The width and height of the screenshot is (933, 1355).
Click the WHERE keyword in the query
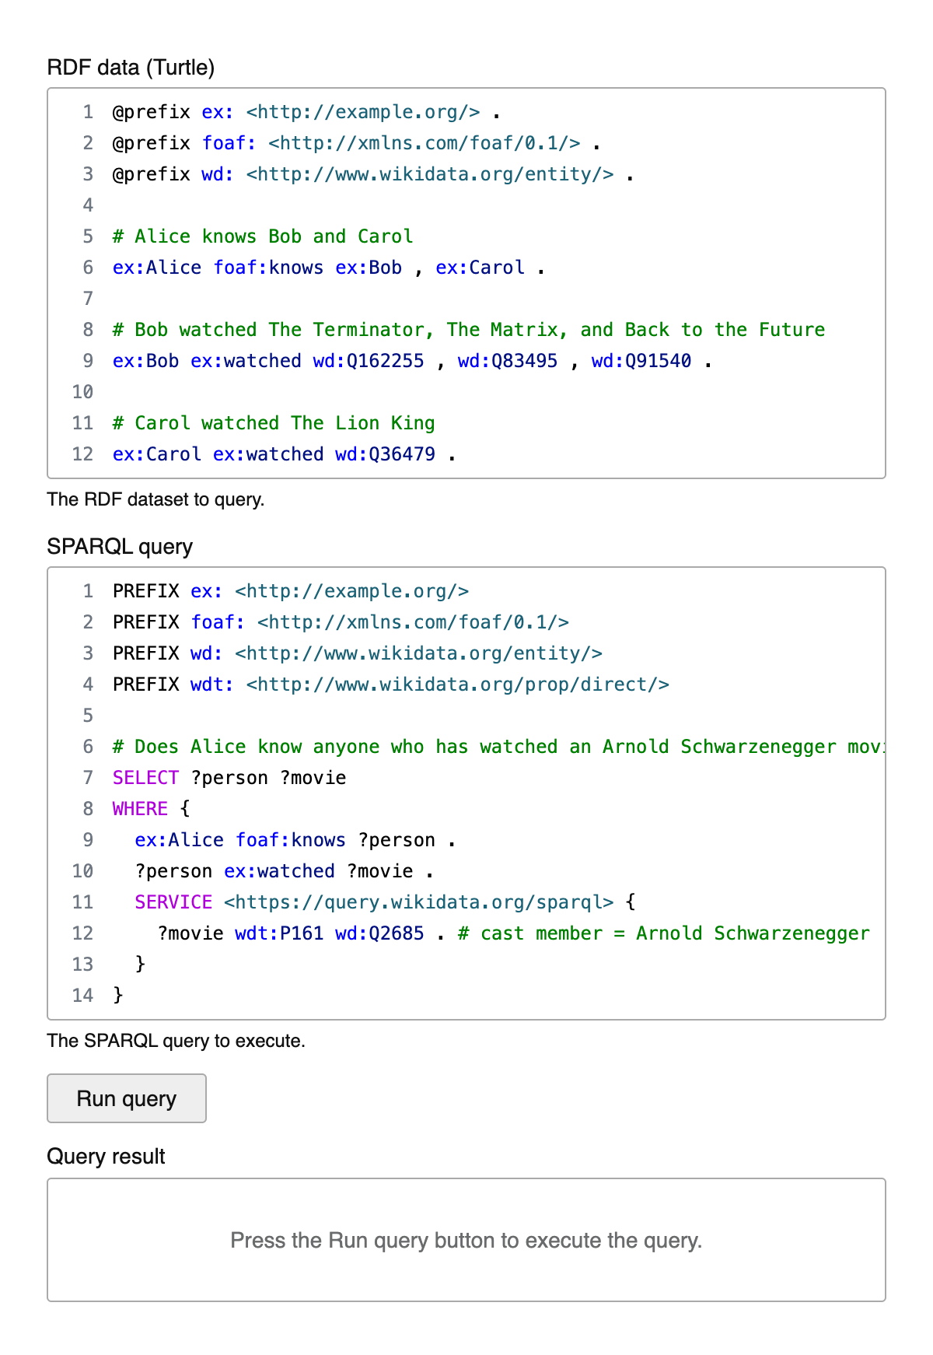click(x=140, y=809)
